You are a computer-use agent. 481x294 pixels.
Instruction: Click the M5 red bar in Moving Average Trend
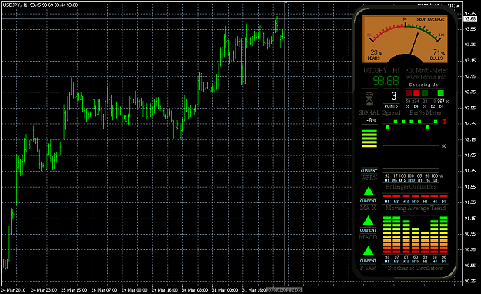click(396, 195)
